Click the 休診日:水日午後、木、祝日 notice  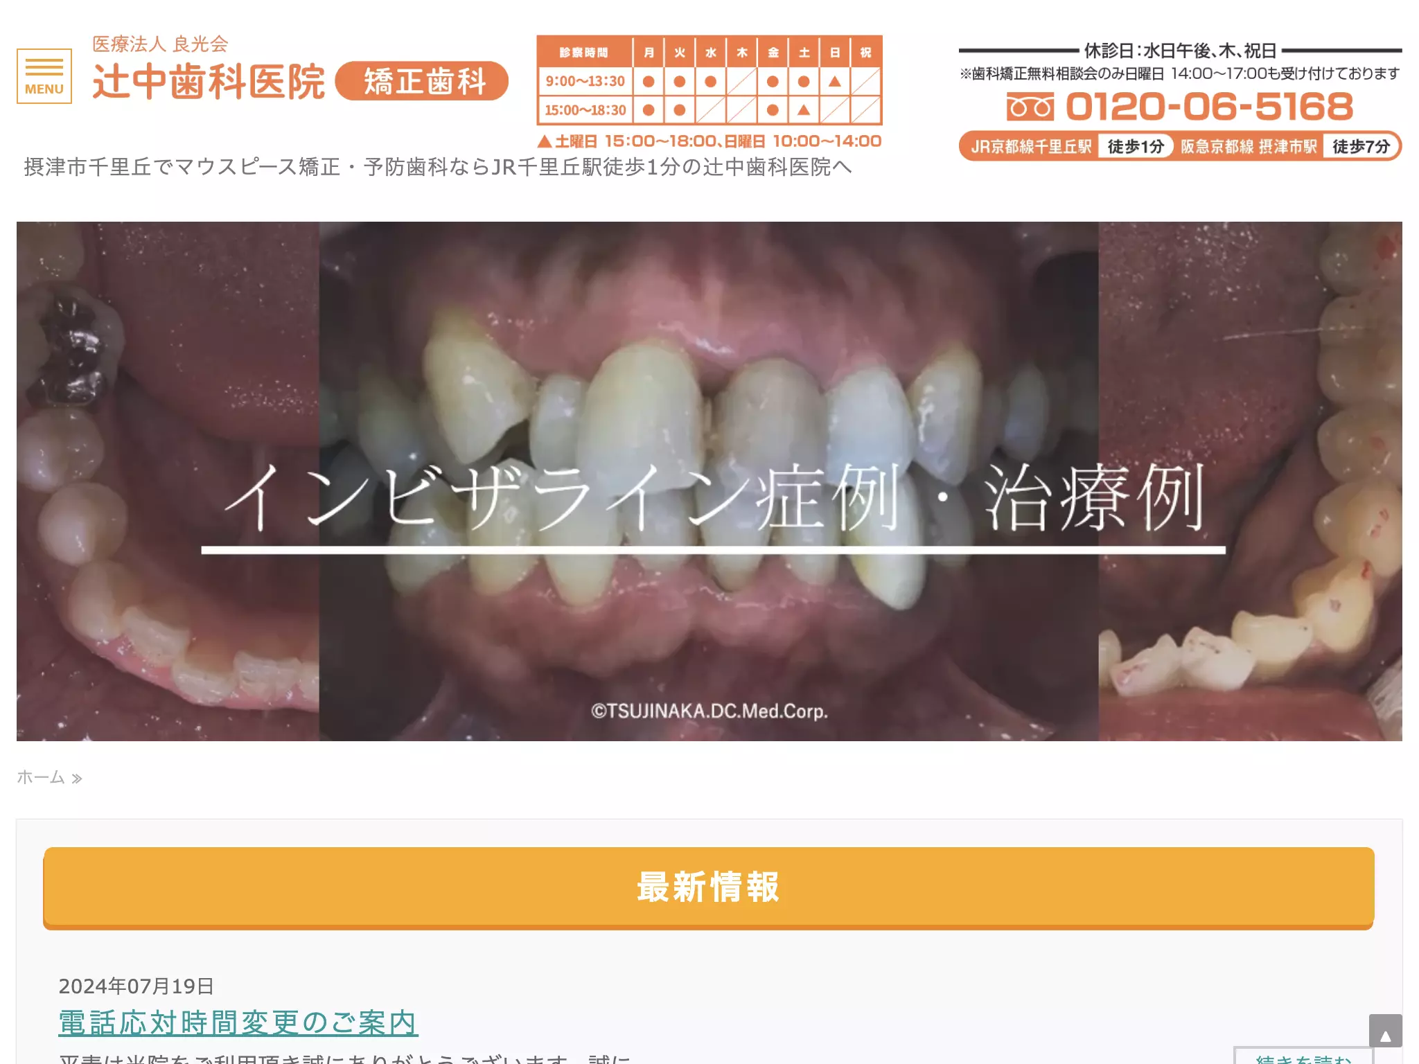coord(1181,51)
